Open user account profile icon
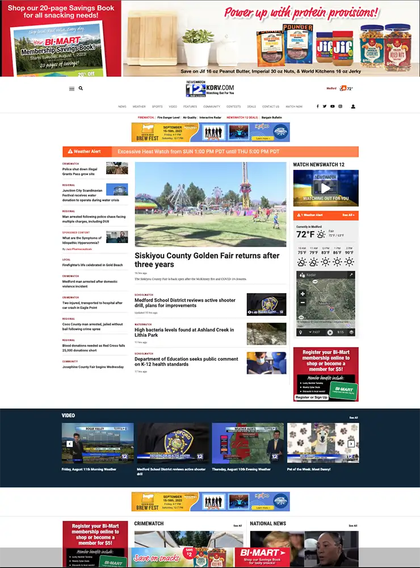This screenshot has height=568, width=420. (x=353, y=107)
